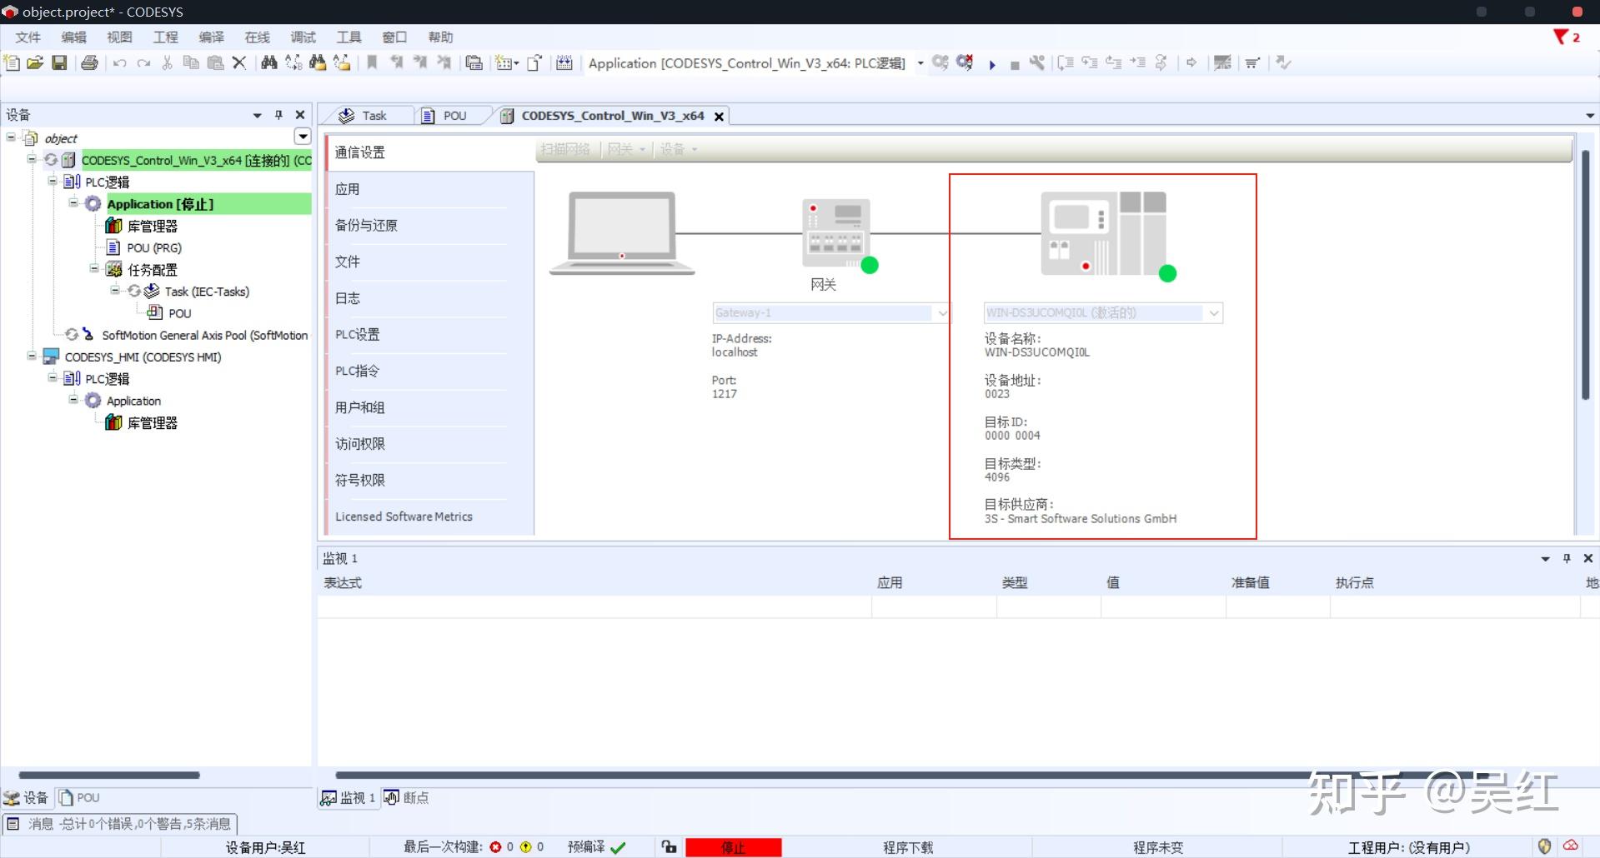
Task: Click the 网关 toolbar dropdown button
Action: coord(626,149)
